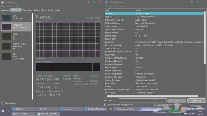The image size is (207, 116).
Task: Open the Start button on the taskbar
Action: tap(3, 111)
